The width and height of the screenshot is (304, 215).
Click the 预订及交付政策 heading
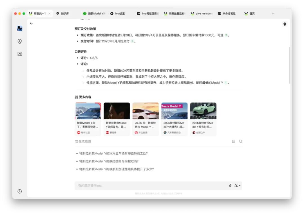pos(85,29)
